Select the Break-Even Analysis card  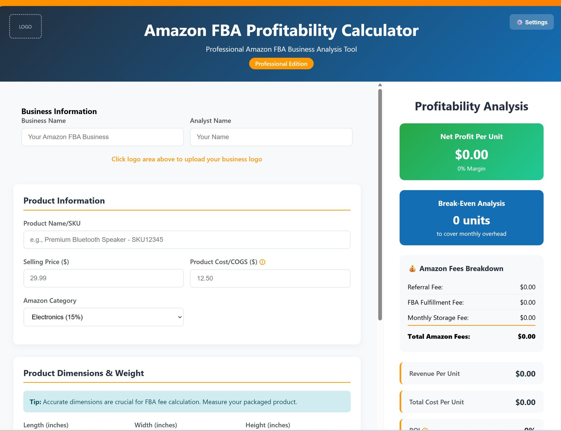click(x=471, y=218)
